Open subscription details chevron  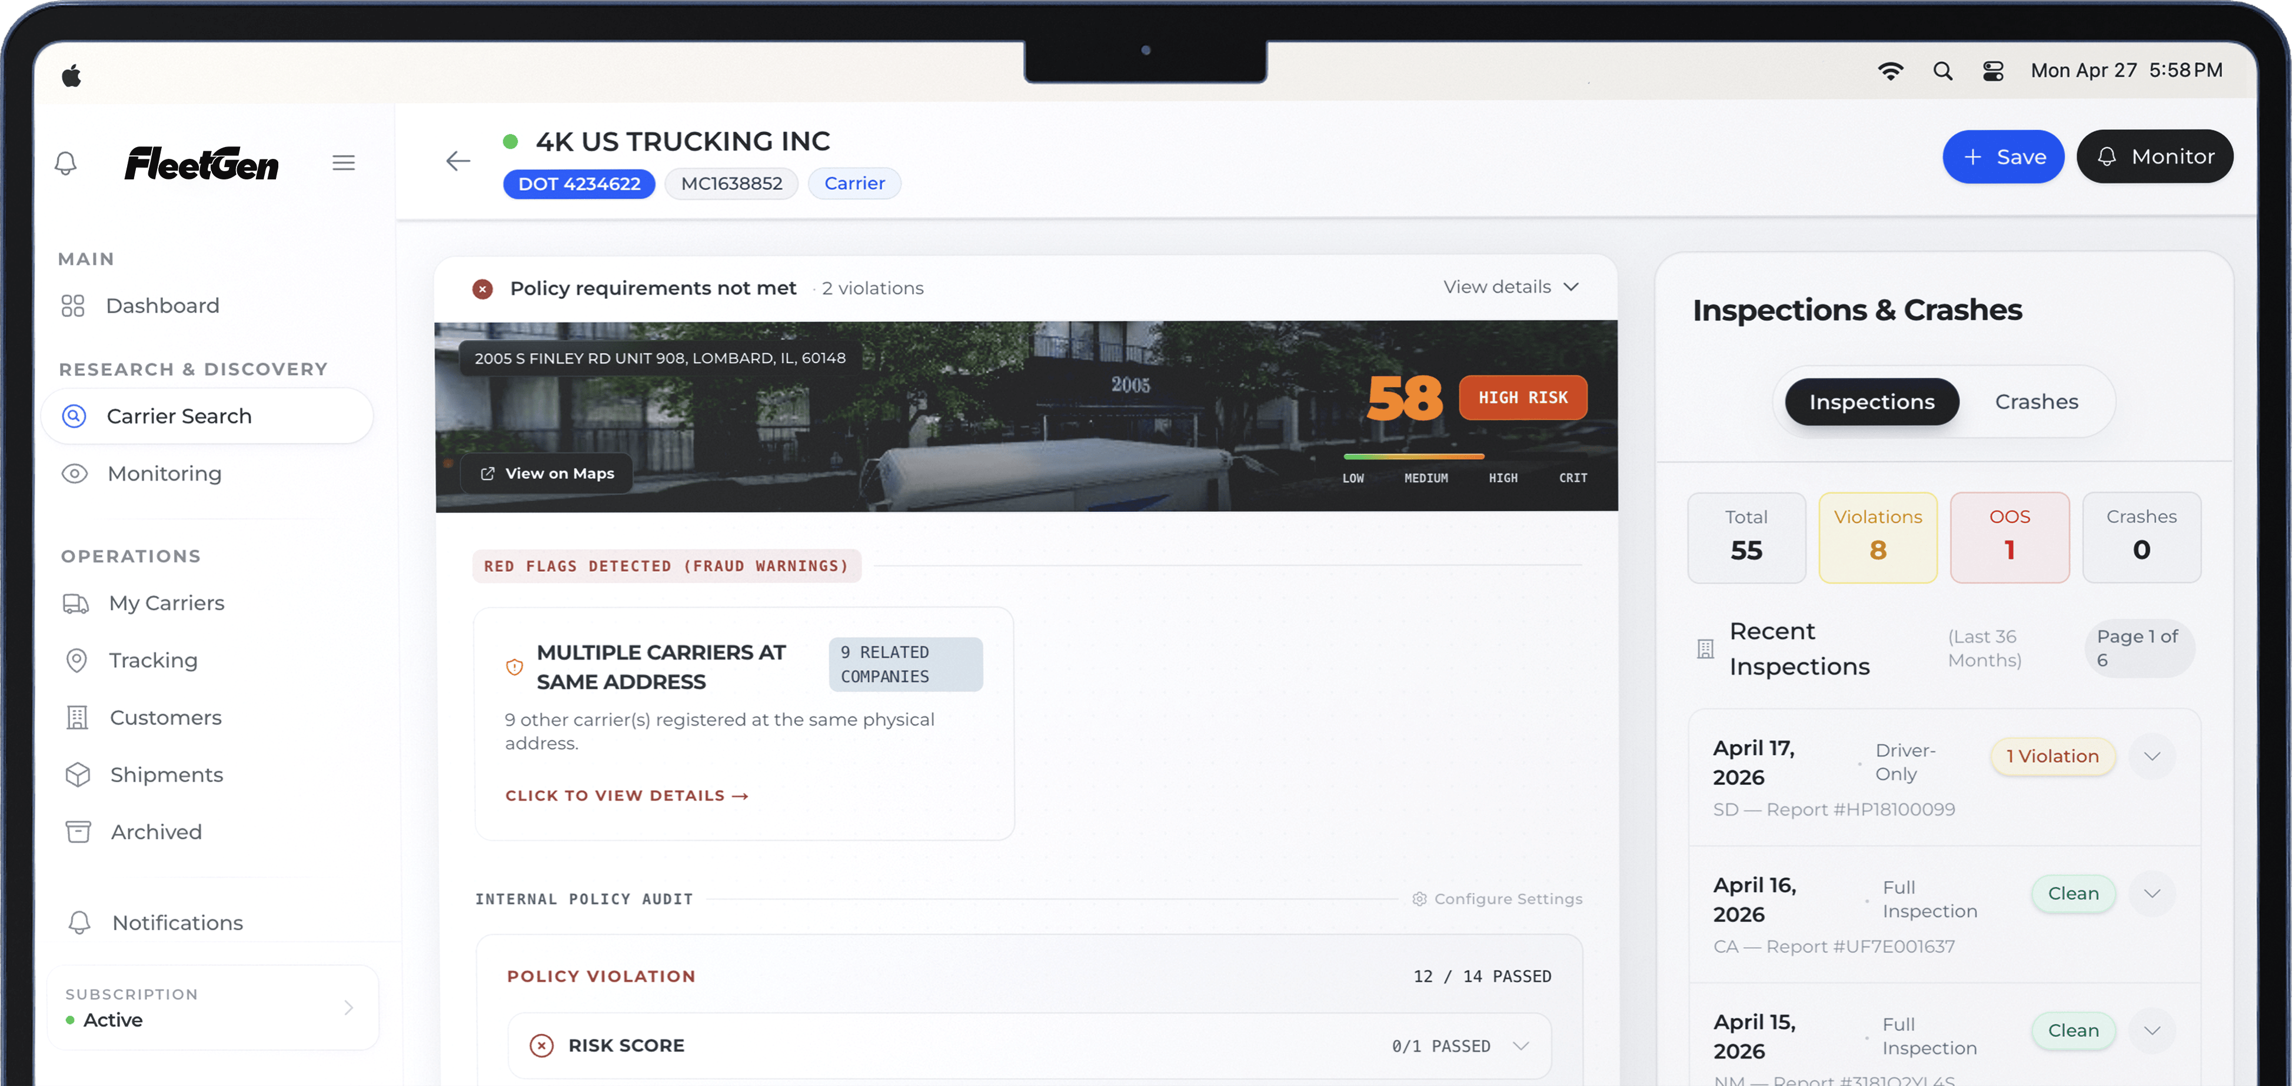[349, 1008]
